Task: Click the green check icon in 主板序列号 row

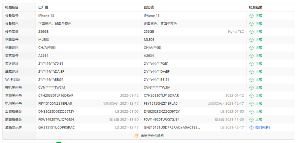Action: tap(251, 95)
